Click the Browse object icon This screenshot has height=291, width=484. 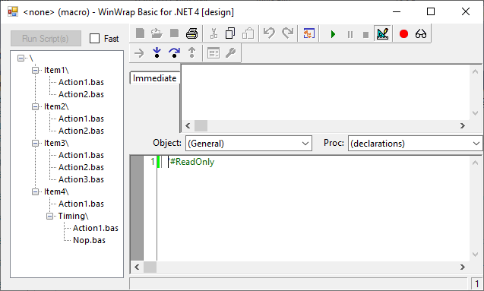pos(308,33)
